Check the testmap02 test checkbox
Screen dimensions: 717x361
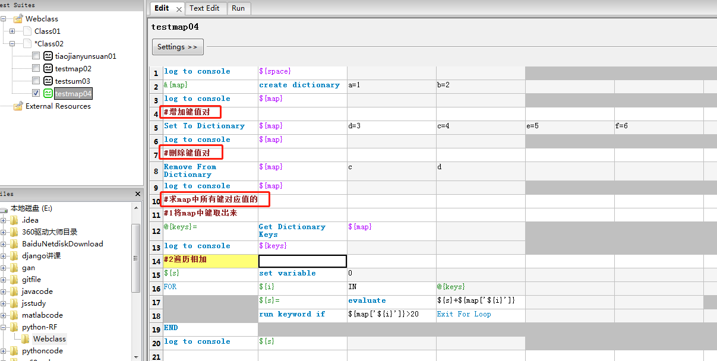tap(36, 68)
